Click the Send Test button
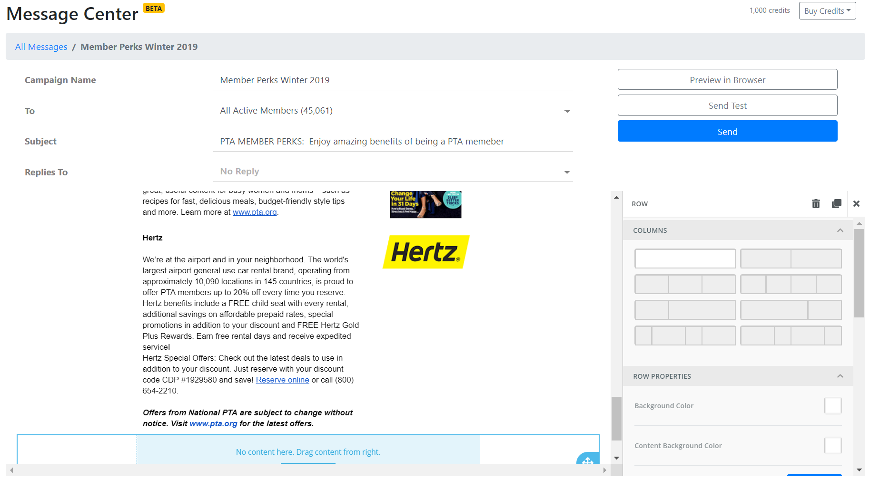The height and width of the screenshot is (498, 870). point(727,105)
